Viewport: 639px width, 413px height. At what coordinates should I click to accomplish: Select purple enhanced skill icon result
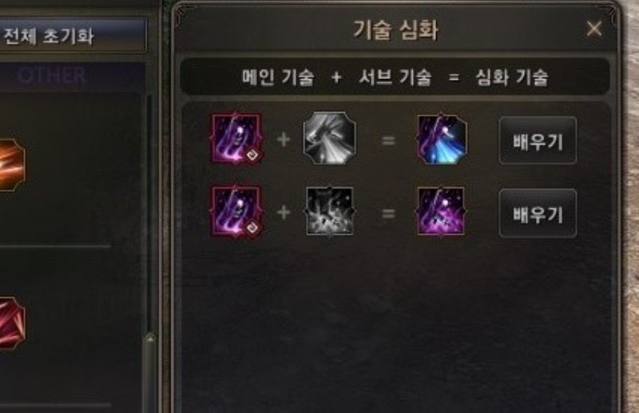pos(441,211)
